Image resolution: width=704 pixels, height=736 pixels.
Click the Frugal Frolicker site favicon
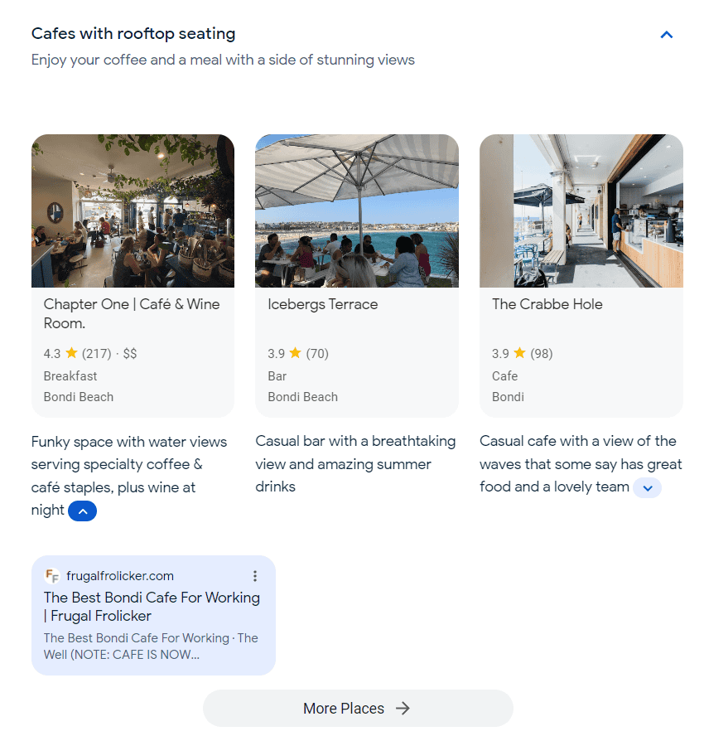[x=52, y=576]
